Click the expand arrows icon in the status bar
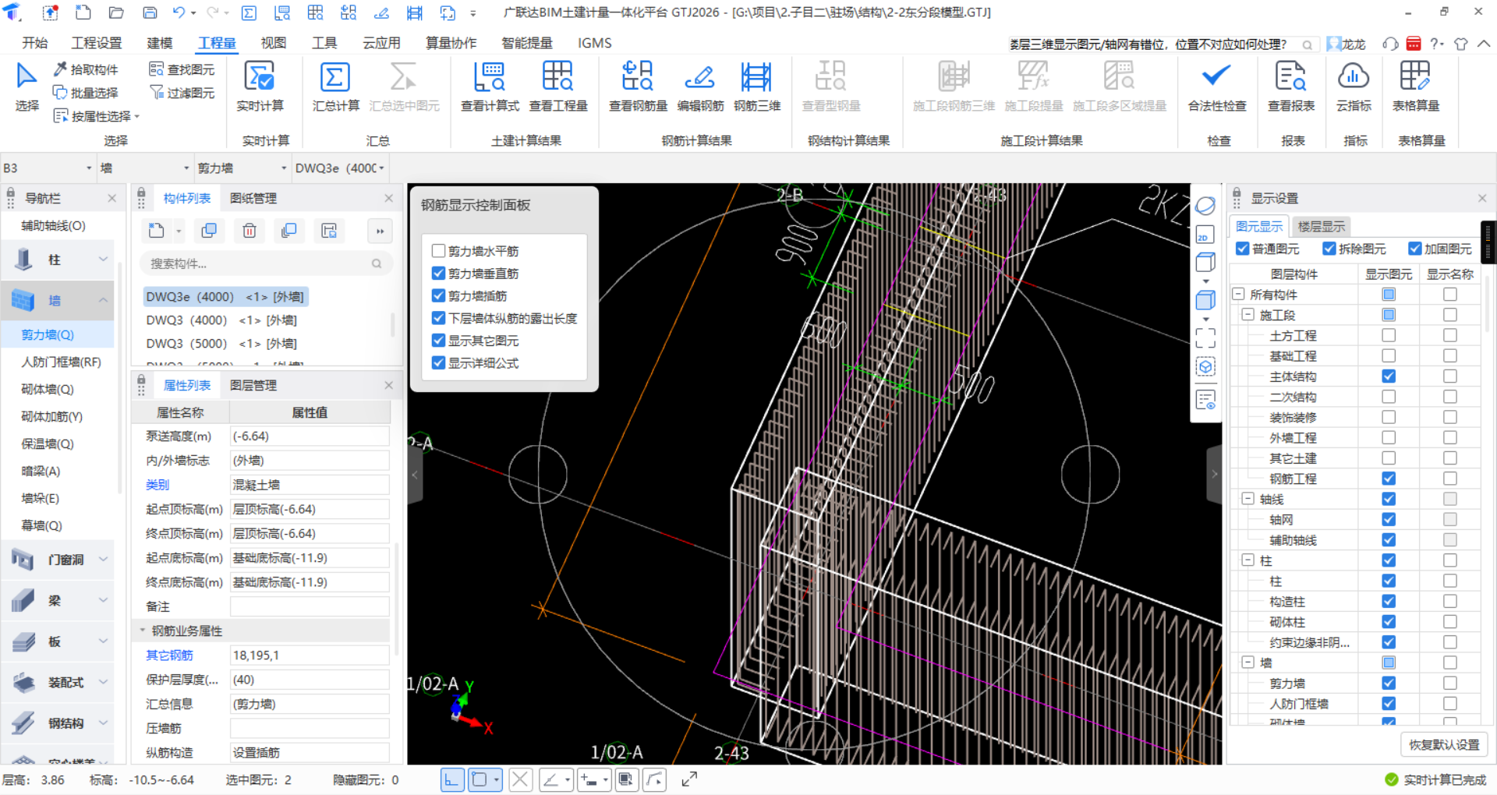Screen dimensions: 1497x795 (689, 779)
